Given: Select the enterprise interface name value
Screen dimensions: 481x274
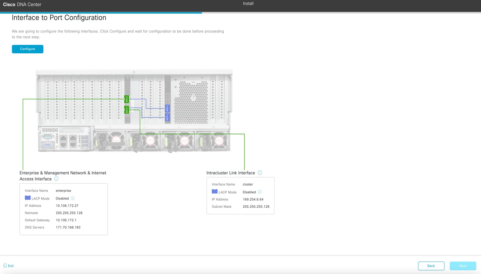Looking at the screenshot, I should point(63,191).
